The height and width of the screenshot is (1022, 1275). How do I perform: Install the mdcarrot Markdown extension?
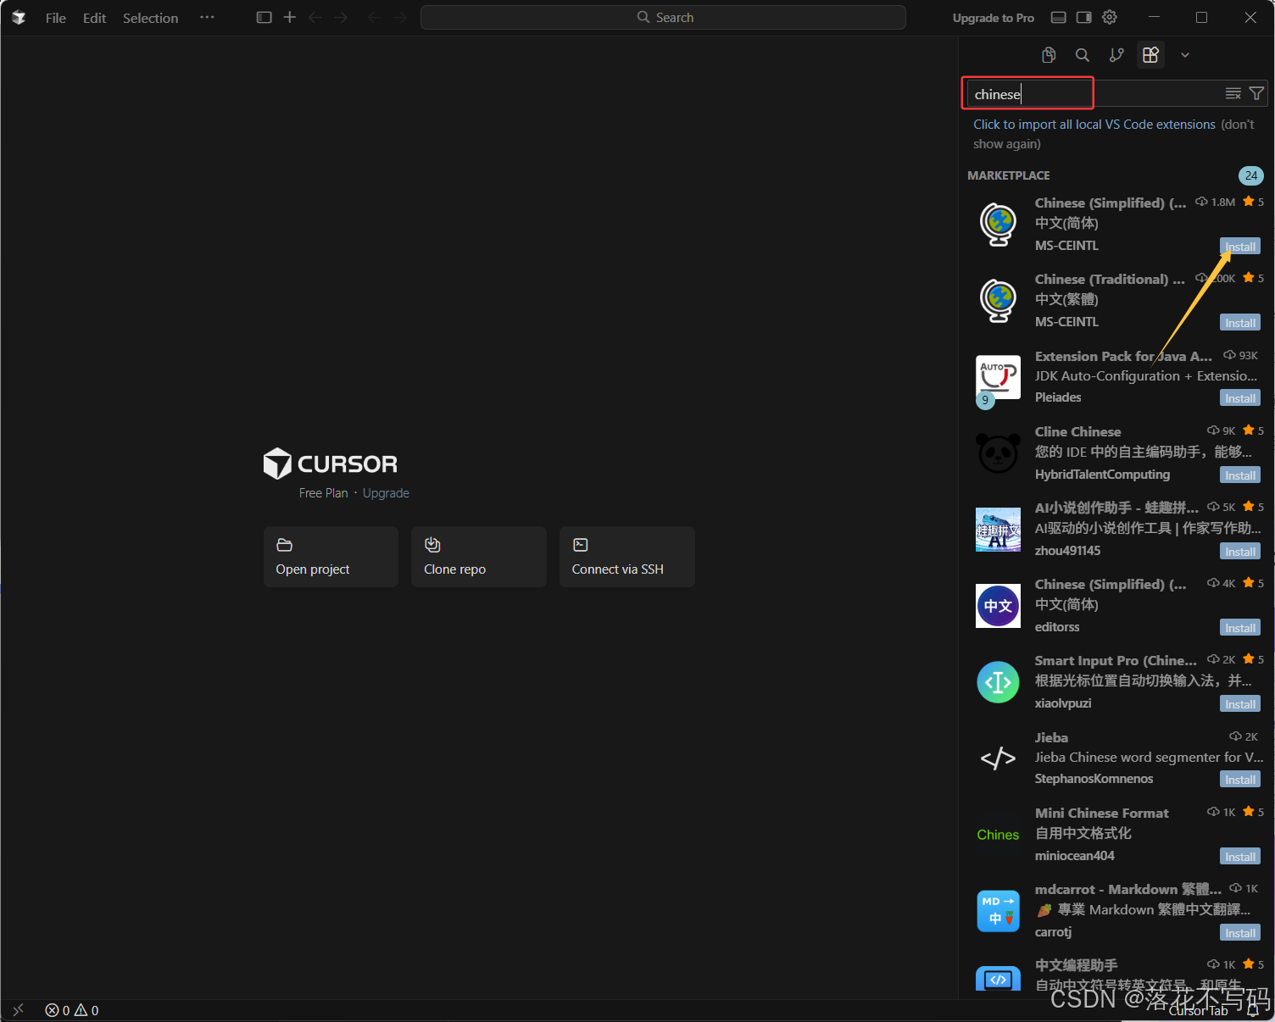(x=1240, y=933)
